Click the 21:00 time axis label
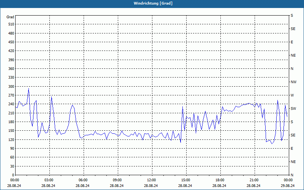304x190 pixels. click(254, 180)
